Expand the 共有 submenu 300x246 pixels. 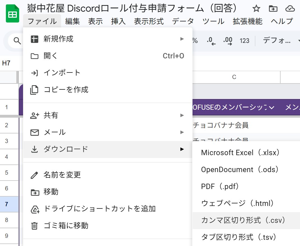(x=182, y=115)
